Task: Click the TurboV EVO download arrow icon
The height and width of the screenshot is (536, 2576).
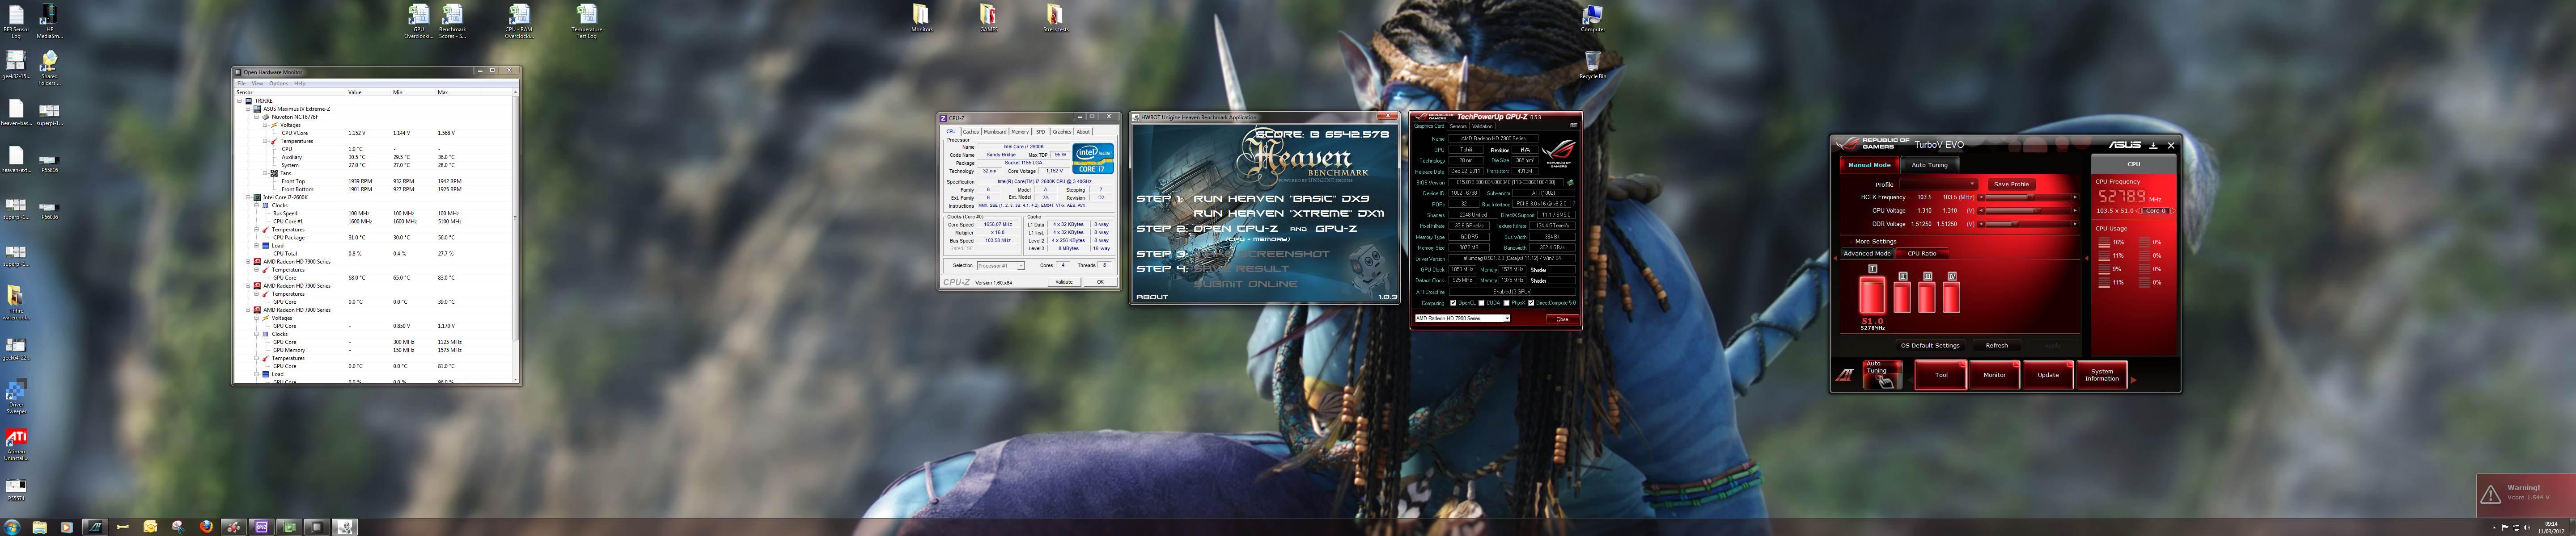Action: click(2153, 145)
